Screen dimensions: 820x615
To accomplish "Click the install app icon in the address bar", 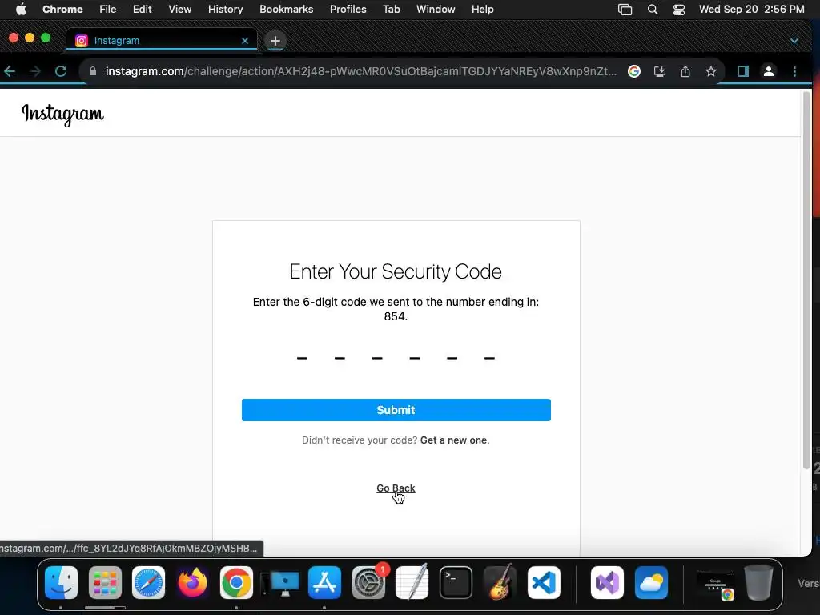I will (660, 71).
